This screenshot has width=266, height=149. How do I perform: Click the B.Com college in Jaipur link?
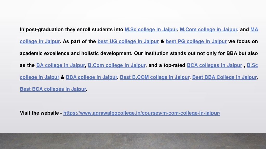[x=117, y=65]
